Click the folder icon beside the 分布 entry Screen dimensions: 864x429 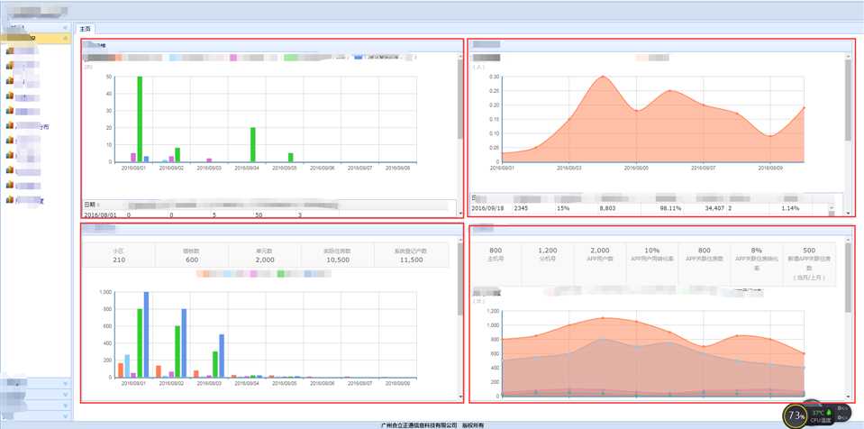point(9,126)
